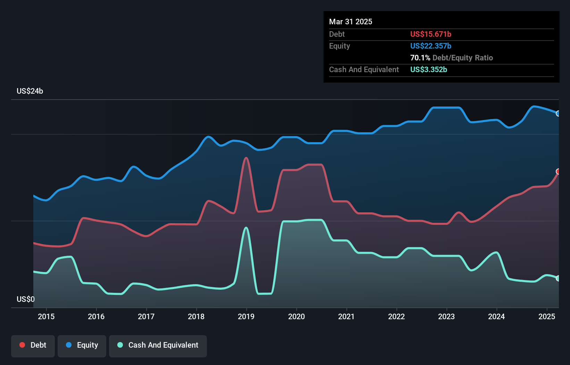Select the 2025 label on the timeline
The image size is (570, 365).
pos(547,316)
